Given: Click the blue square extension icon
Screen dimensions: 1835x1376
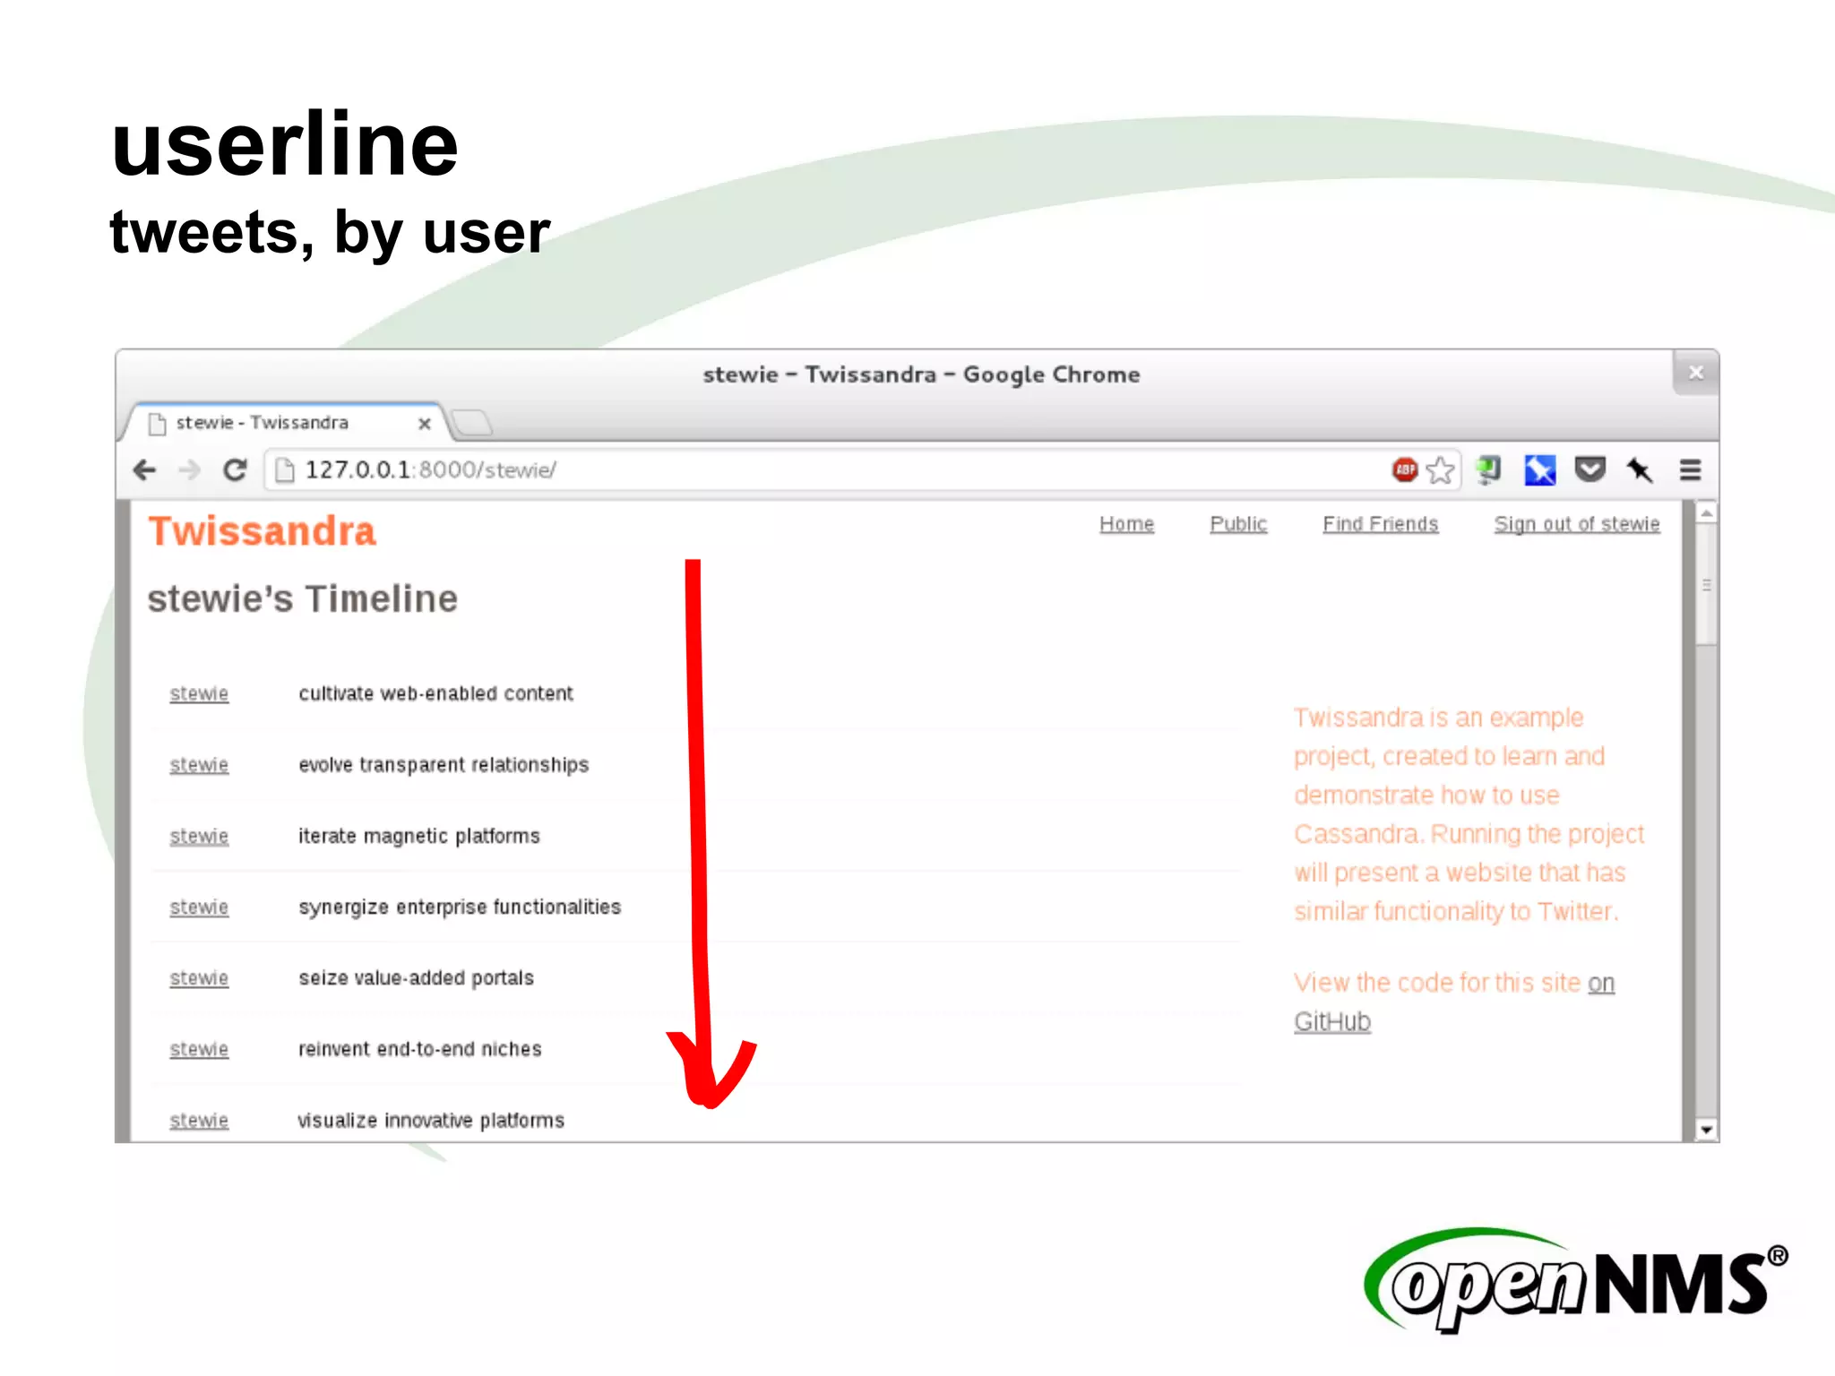Looking at the screenshot, I should coord(1539,469).
